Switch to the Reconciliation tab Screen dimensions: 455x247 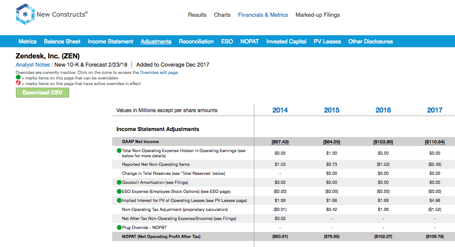click(x=196, y=42)
